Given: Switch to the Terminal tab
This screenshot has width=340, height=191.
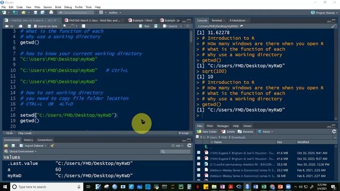Looking at the screenshot, I should pos(217,20).
